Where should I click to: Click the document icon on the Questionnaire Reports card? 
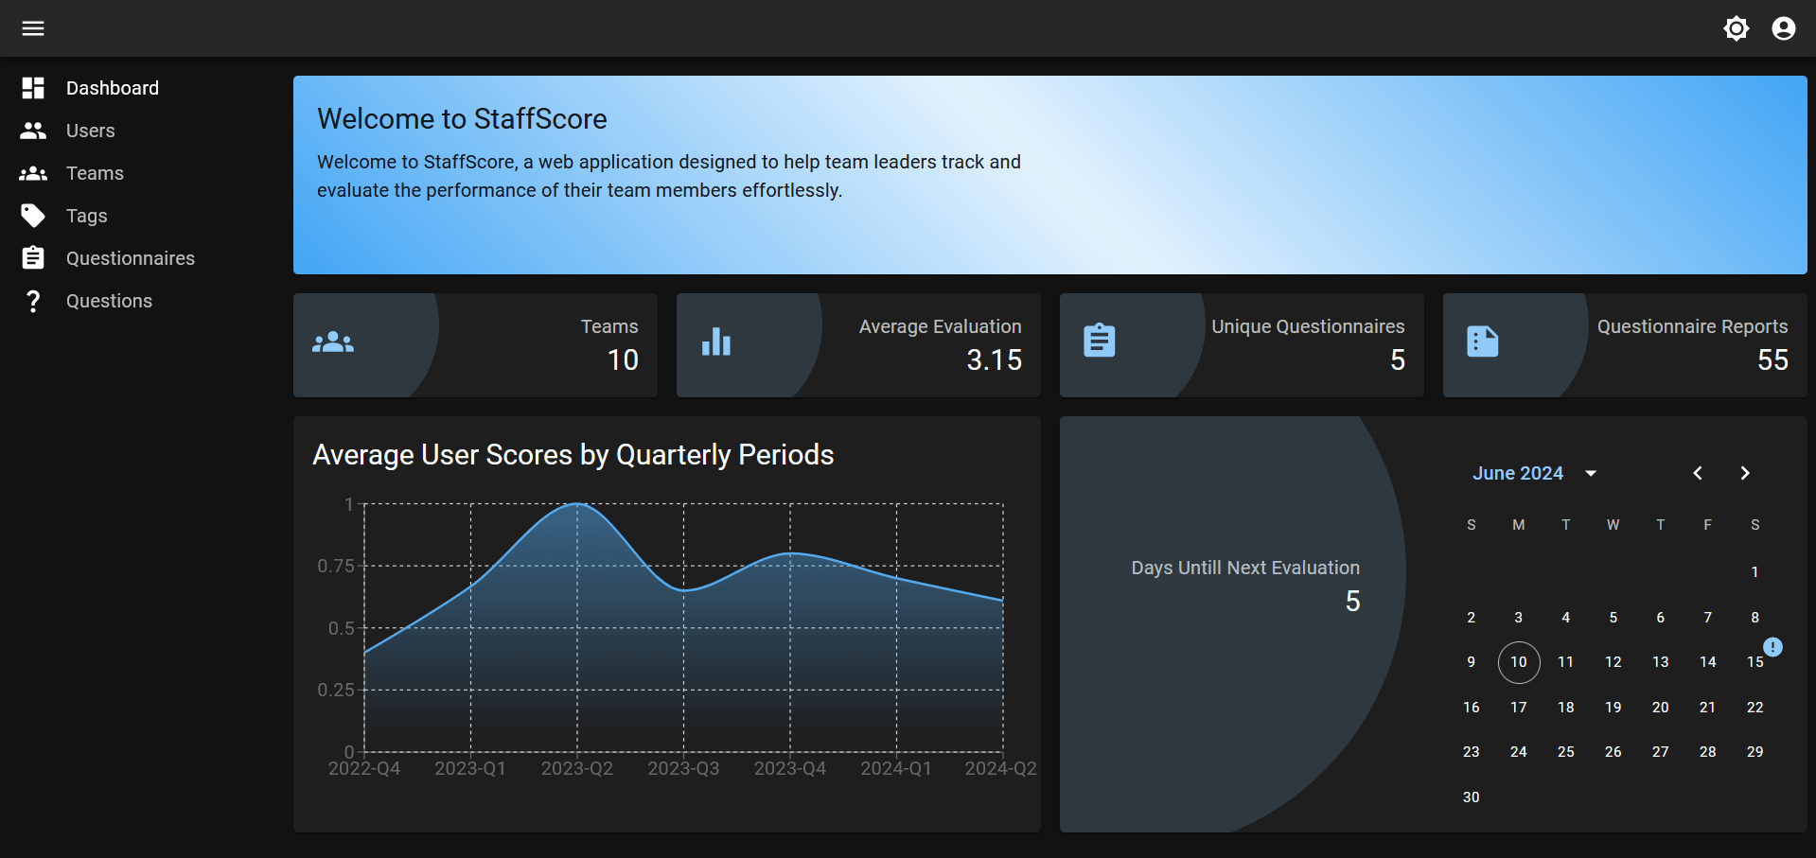[x=1483, y=341]
